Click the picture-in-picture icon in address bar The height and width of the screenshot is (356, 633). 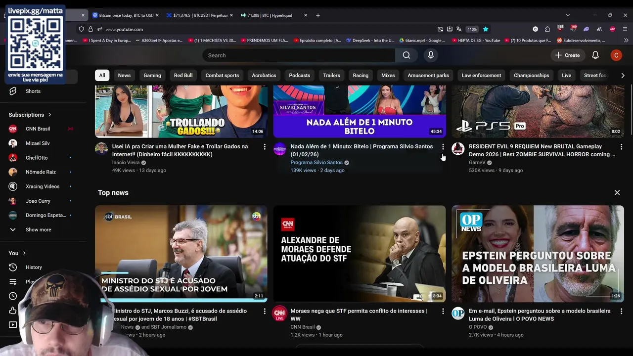point(440,29)
